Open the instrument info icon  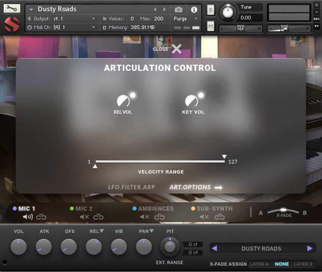[x=194, y=10]
